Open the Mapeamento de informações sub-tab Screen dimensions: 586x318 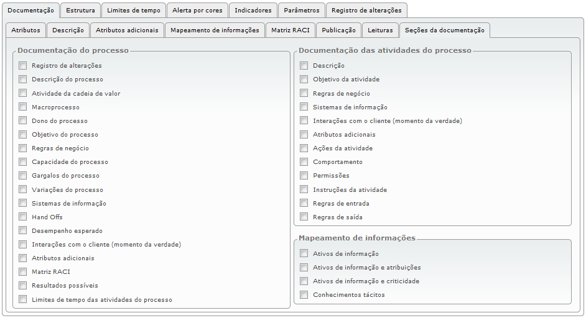click(x=215, y=30)
